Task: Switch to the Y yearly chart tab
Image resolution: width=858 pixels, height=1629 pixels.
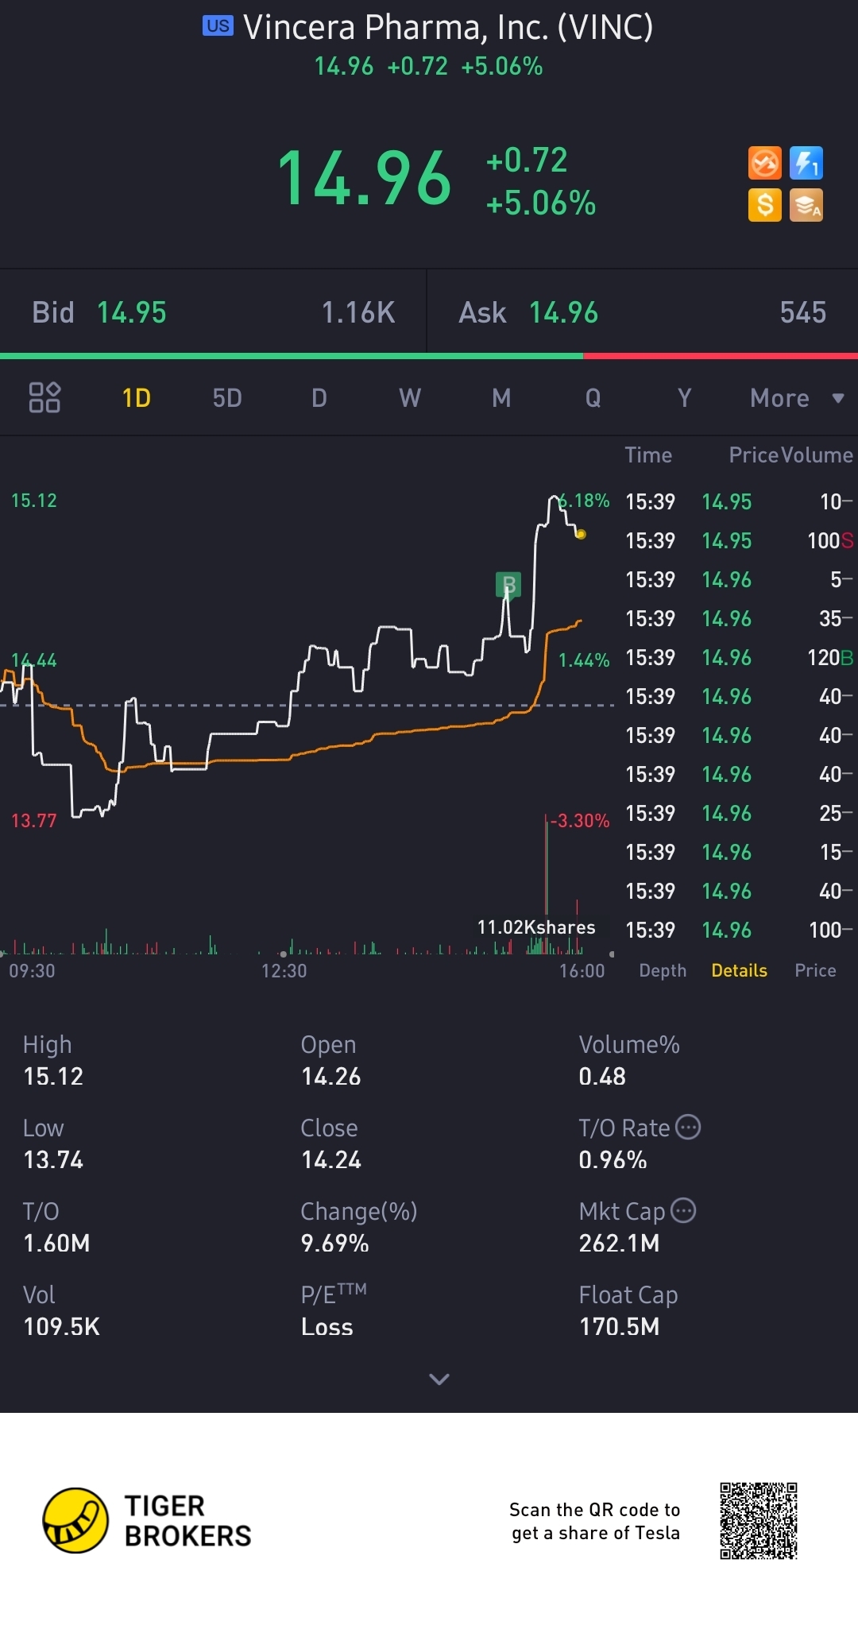Action: 684,397
